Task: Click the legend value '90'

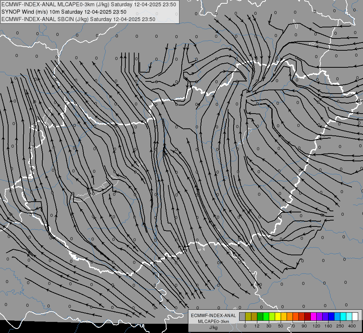Action: pyautogui.click(x=304, y=326)
